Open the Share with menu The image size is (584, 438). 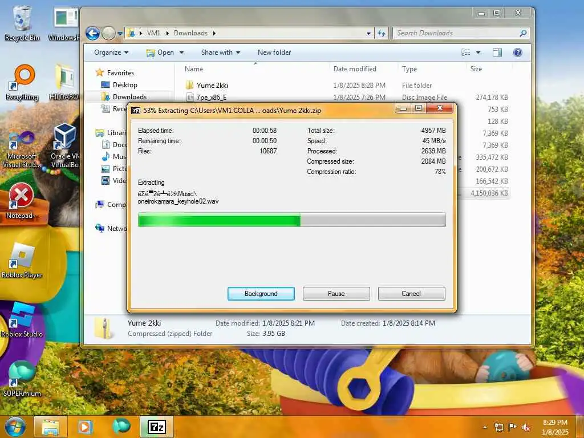tap(221, 52)
